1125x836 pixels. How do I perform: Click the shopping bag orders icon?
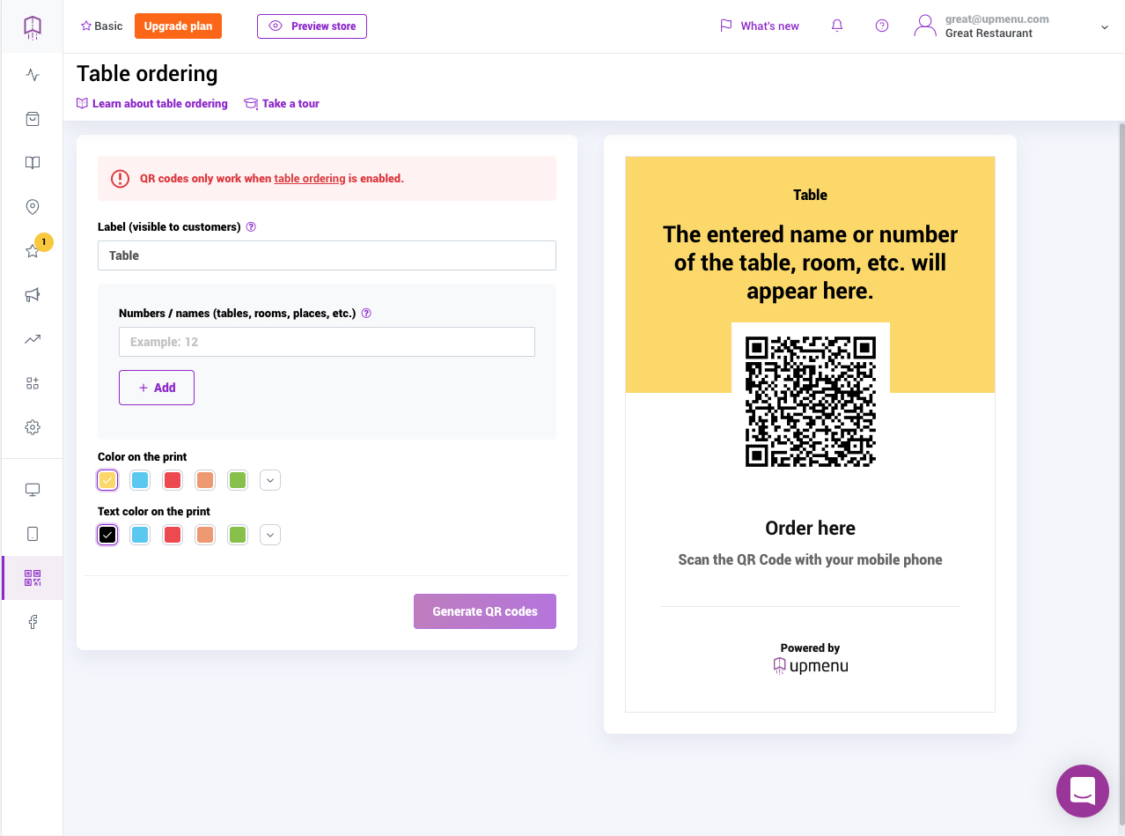coord(33,119)
